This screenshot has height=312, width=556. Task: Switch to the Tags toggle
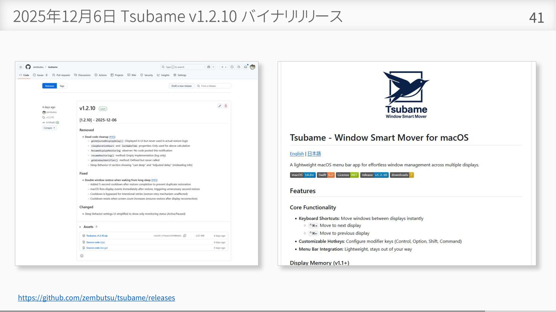(62, 86)
